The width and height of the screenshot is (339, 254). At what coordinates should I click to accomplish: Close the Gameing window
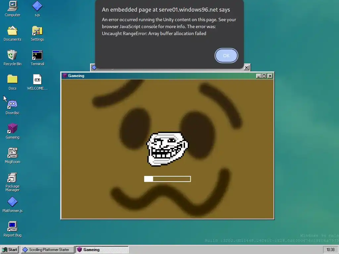click(270, 76)
